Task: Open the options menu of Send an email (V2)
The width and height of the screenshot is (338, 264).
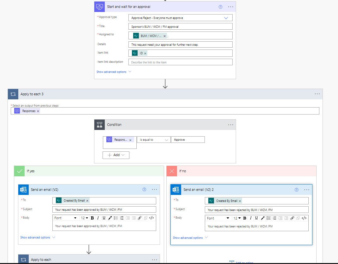Action: tap(154, 190)
